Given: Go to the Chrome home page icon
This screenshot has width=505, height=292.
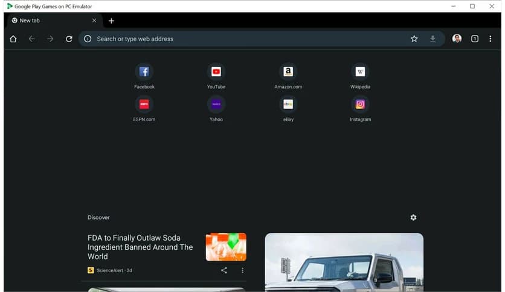Looking at the screenshot, I should [x=13, y=39].
